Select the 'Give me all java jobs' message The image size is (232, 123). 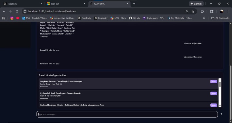(x=193, y=43)
